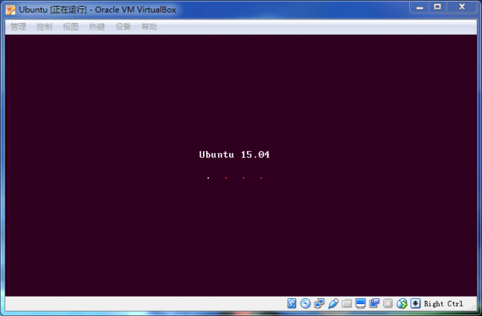Maximize the VirtualBox window
Screen dimensions: 482x316
coord(437,7)
